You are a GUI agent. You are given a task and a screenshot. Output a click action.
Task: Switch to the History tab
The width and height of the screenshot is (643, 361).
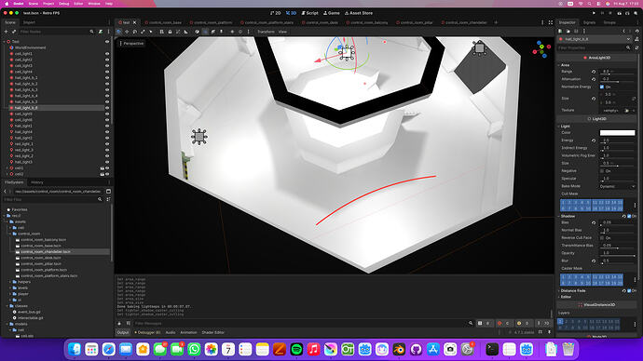[x=37, y=182]
